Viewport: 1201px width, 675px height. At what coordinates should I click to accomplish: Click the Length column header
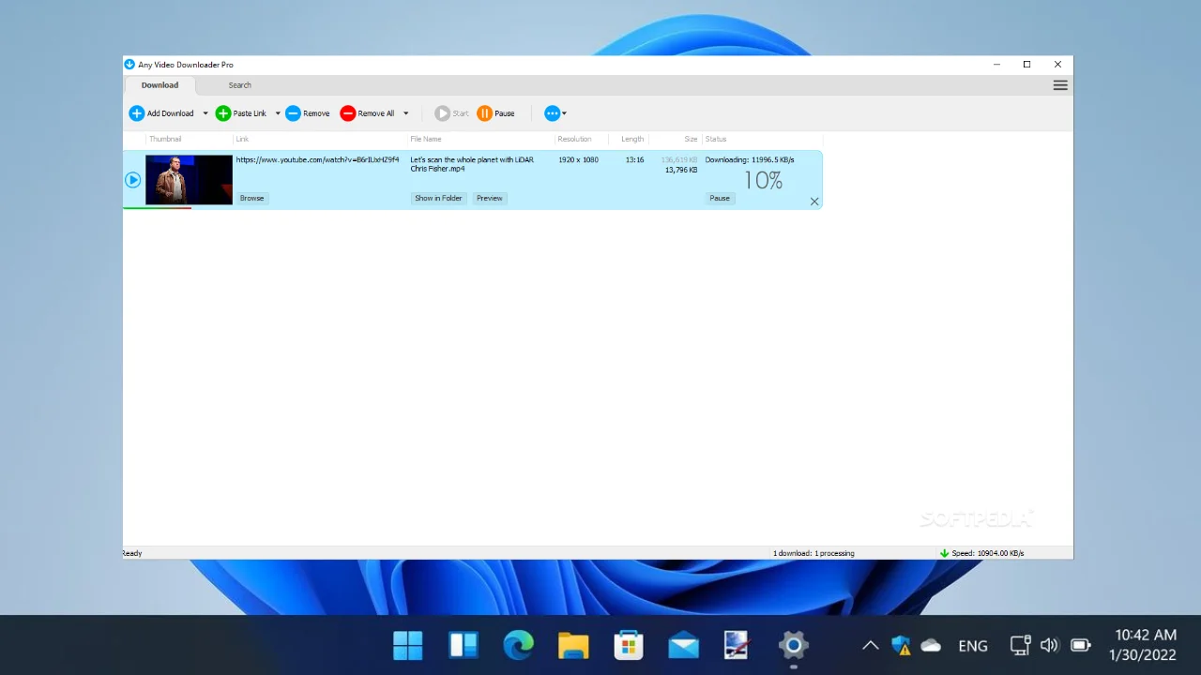tap(632, 139)
